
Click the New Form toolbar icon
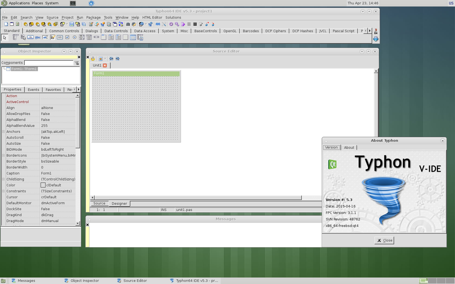click(12, 24)
